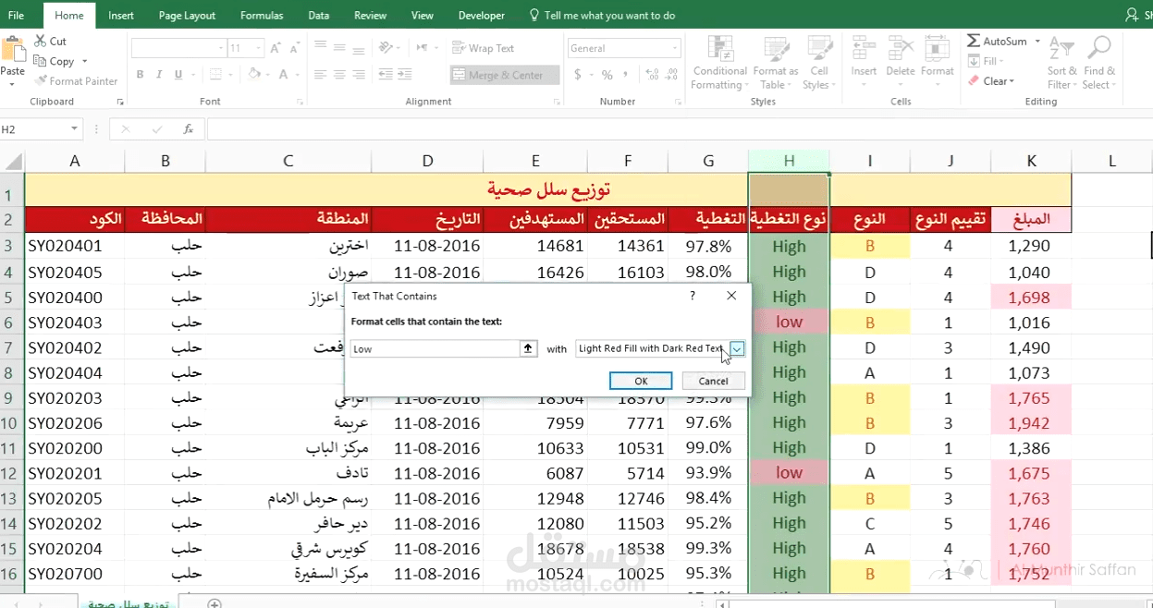Toggle italic formatting
The width and height of the screenshot is (1153, 608).
(157, 72)
